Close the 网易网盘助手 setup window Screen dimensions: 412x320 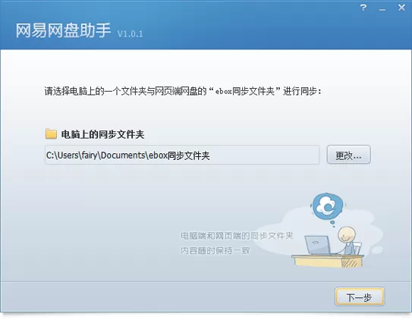(x=401, y=8)
